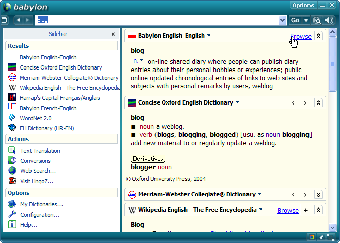
Task: Open the search history dropdown arrow
Action: pos(282,20)
